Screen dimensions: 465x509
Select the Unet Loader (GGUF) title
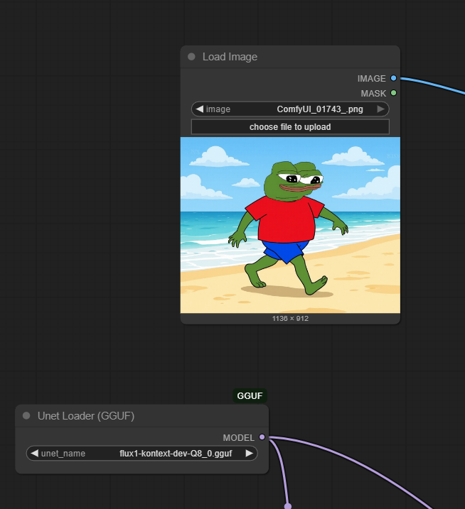pyautogui.click(x=86, y=416)
